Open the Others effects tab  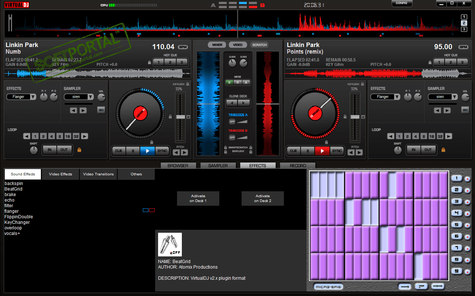pyautogui.click(x=136, y=174)
